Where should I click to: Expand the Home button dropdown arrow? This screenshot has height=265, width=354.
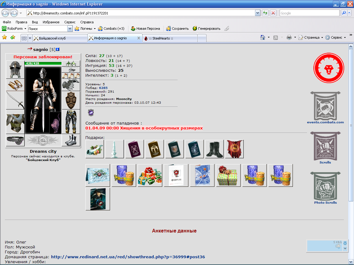click(x=269, y=37)
